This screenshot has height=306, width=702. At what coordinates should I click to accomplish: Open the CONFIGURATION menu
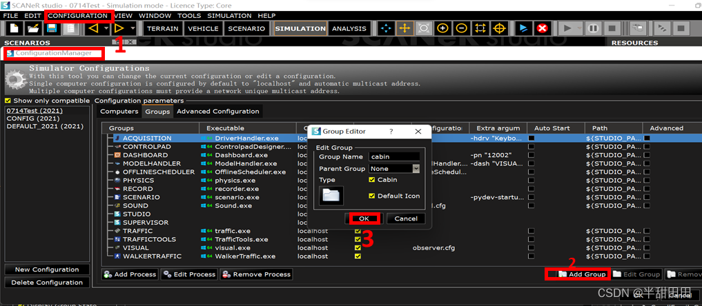point(77,16)
